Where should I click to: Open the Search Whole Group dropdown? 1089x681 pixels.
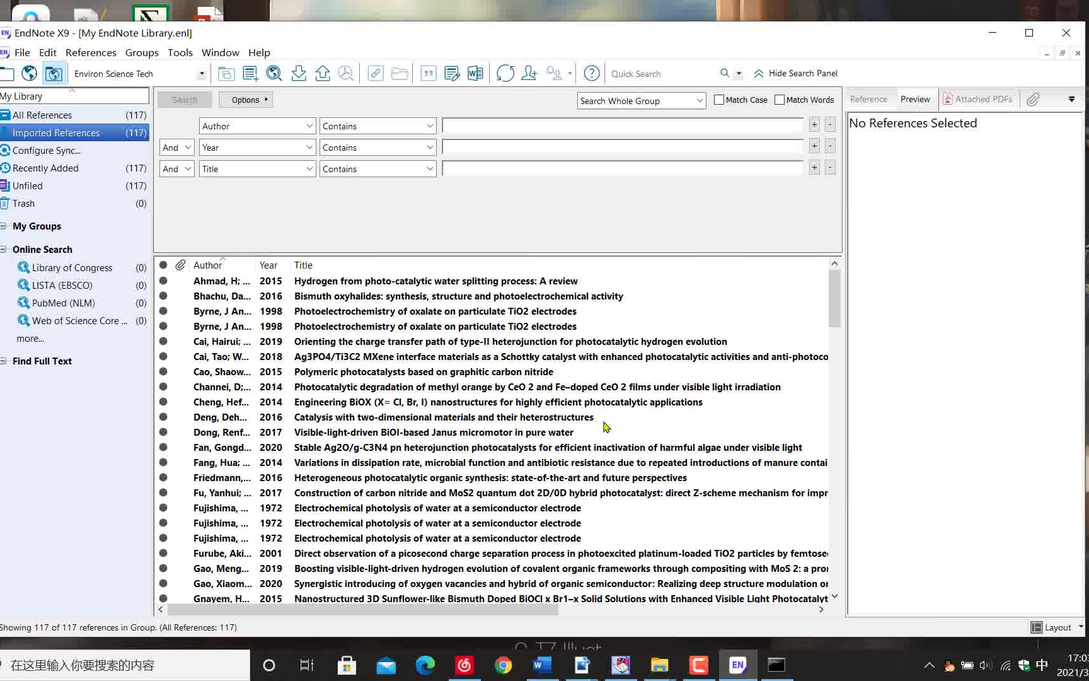coord(641,101)
